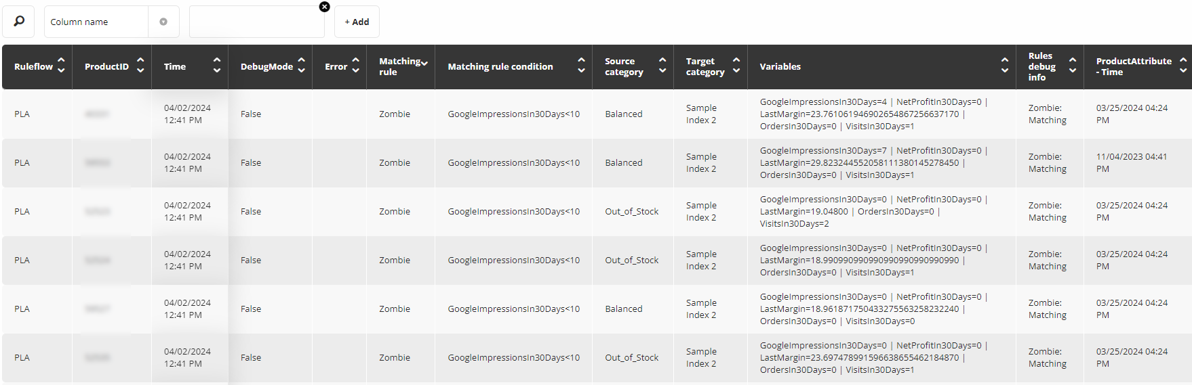This screenshot has width=1192, height=385.
Task: Sort by Source category arrows
Action: (662, 66)
